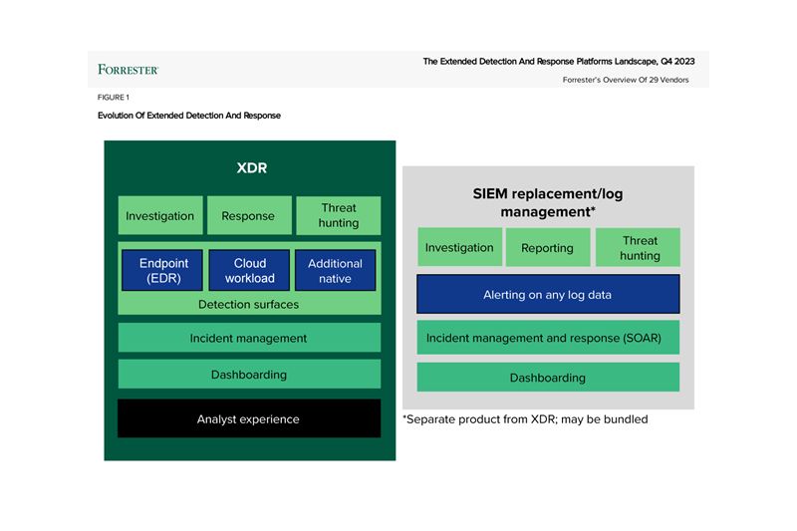Image resolution: width=797 pixels, height=531 pixels.
Task: Select the Detection surfaces label
Action: pyautogui.click(x=248, y=304)
